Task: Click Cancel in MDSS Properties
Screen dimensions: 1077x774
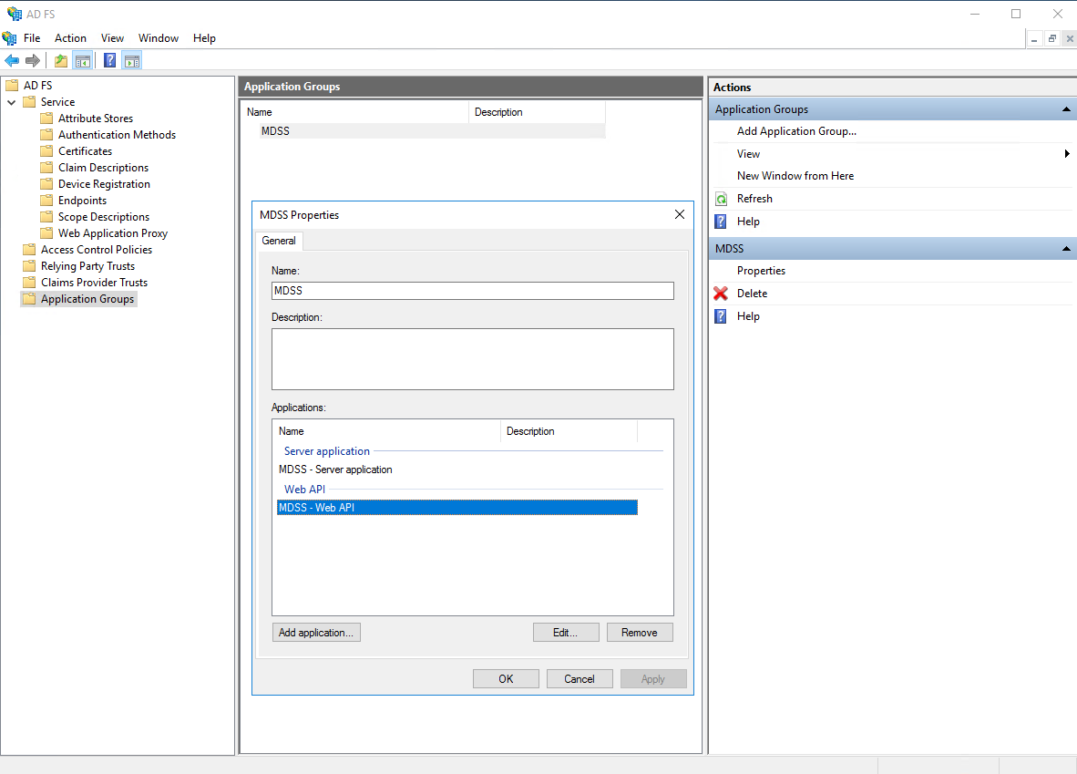Action: [580, 679]
